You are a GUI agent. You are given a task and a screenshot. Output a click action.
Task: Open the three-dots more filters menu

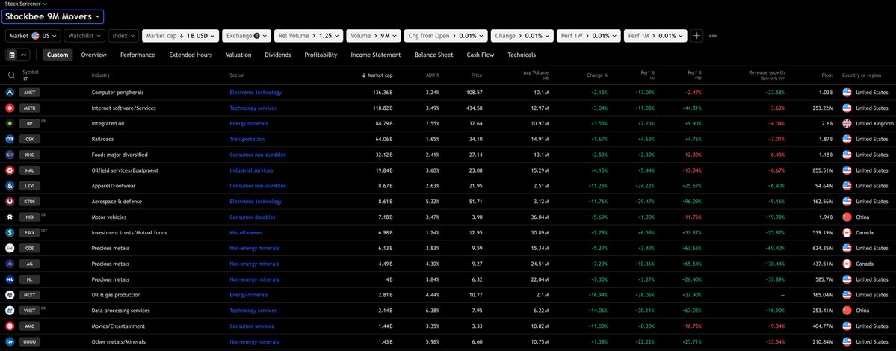coord(713,35)
